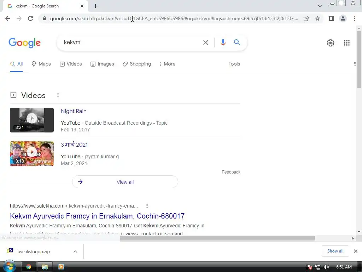Viewport: 362px width, 272px height.
Task: Toggle the browser side panel
Action: tap(332, 18)
